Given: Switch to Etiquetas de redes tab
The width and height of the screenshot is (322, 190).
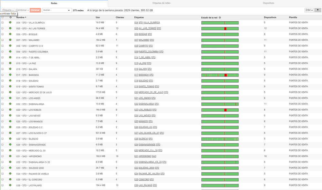Looking at the screenshot, I should point(161,3).
